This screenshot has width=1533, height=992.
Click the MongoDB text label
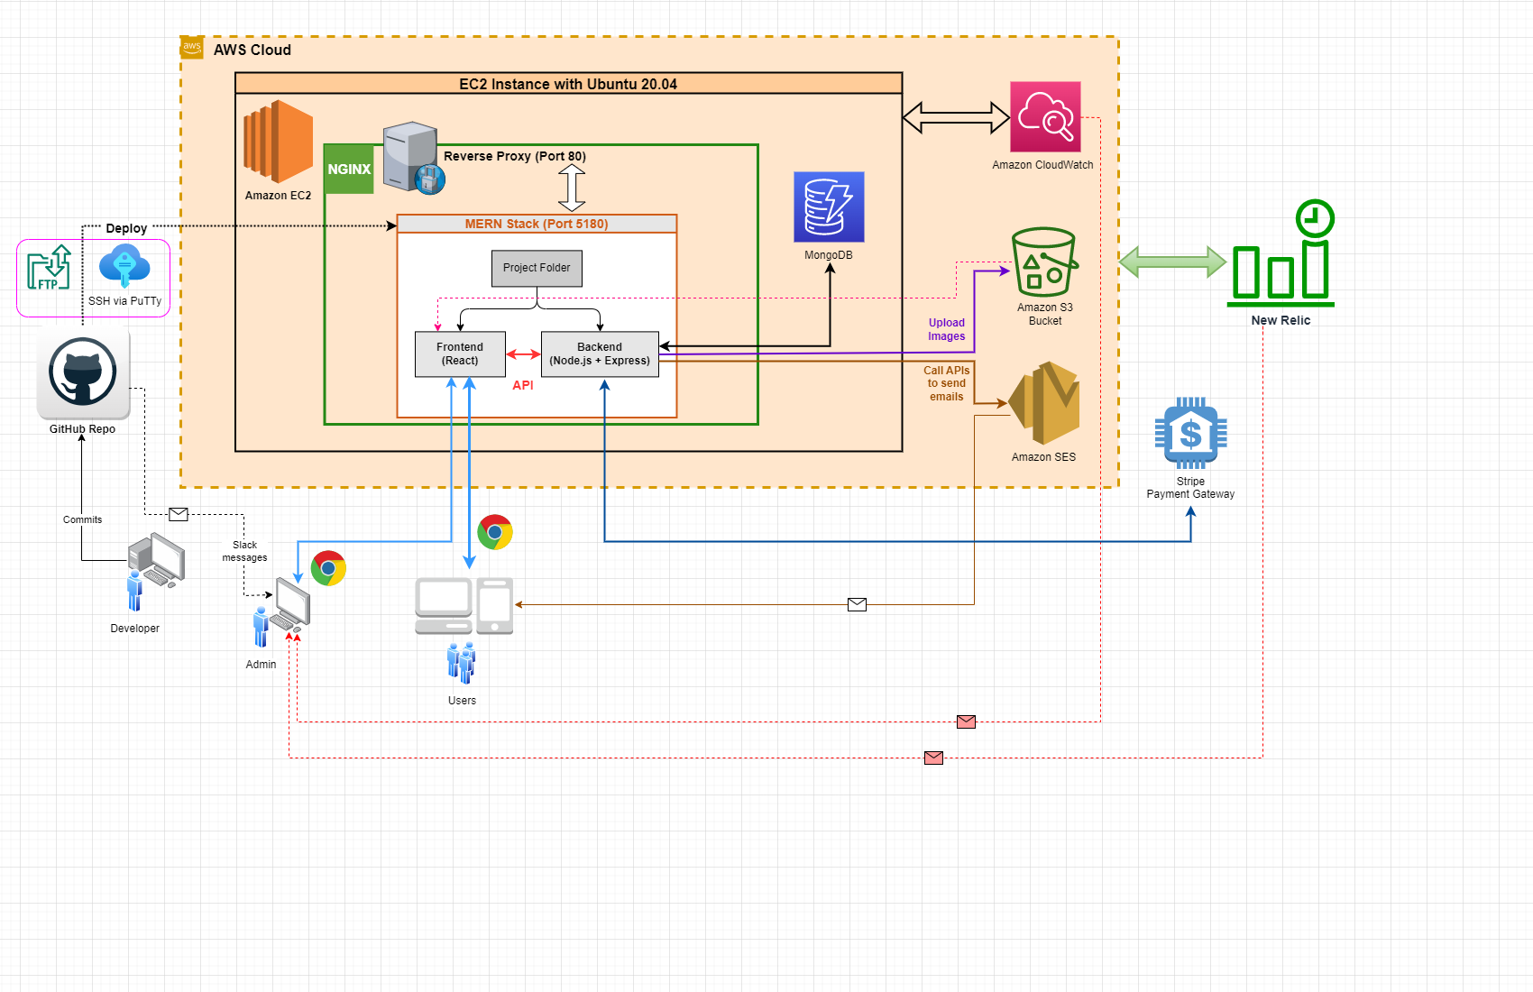click(x=829, y=255)
